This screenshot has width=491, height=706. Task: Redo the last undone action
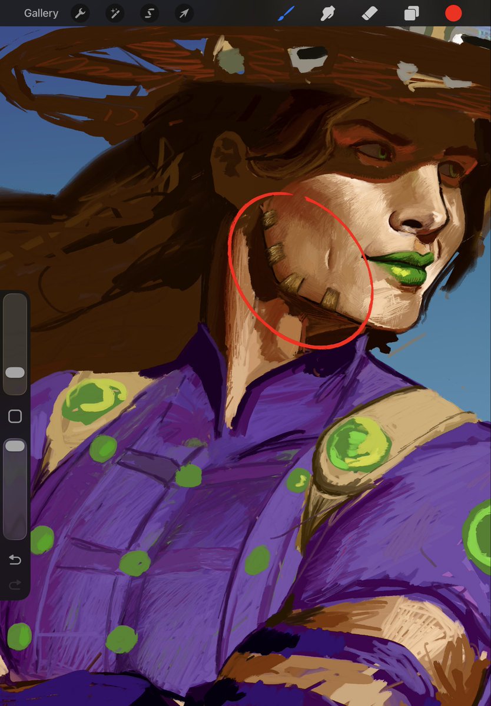tap(15, 585)
